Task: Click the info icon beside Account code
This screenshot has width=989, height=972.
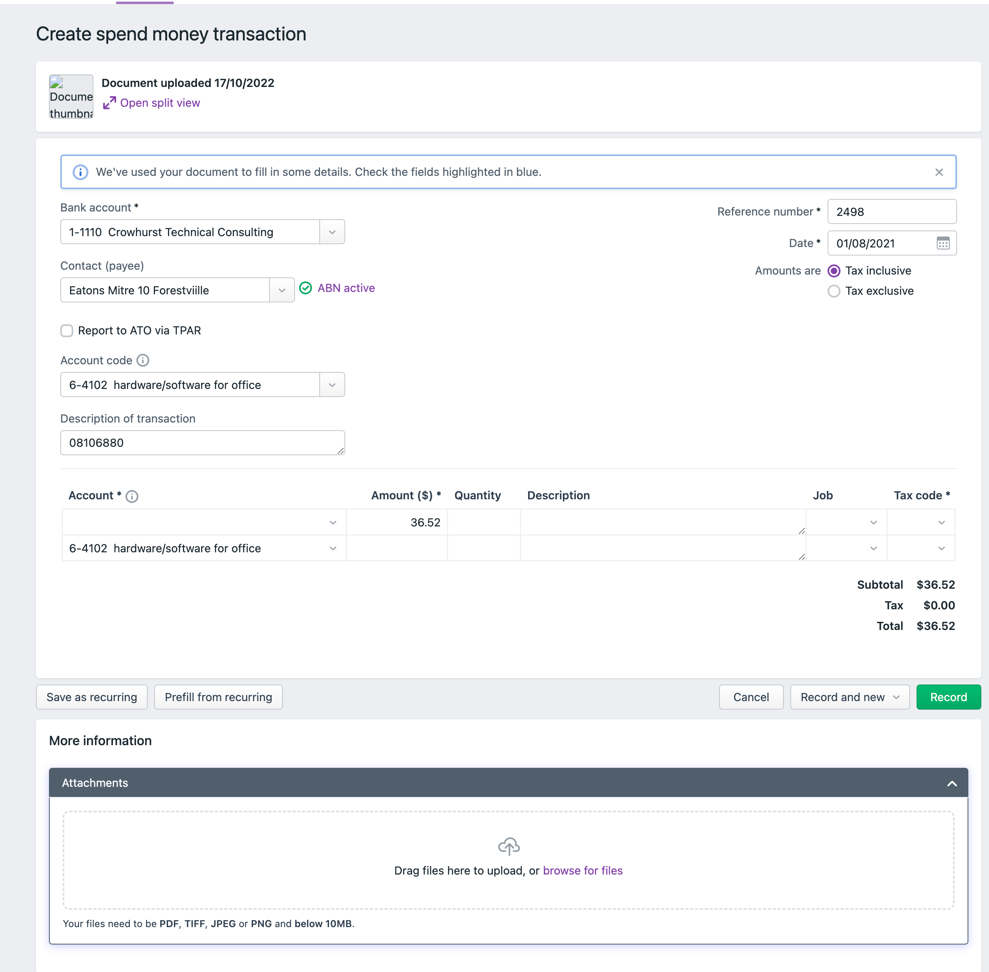Action: point(143,360)
